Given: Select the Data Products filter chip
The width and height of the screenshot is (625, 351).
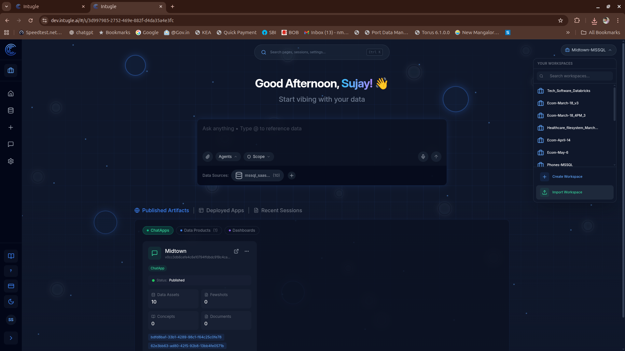Looking at the screenshot, I should [199, 230].
